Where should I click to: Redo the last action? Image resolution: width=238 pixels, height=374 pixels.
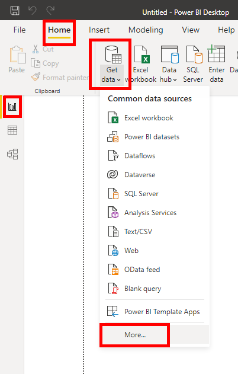click(x=50, y=11)
